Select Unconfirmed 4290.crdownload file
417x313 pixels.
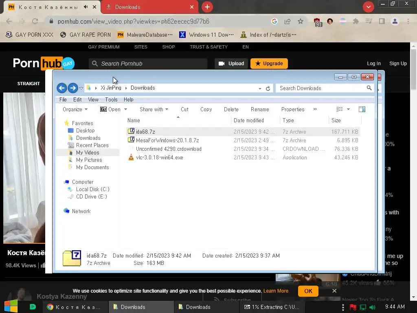243,149
